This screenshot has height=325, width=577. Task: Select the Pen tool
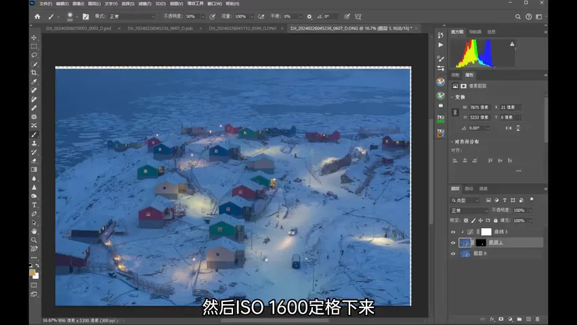pyautogui.click(x=34, y=214)
